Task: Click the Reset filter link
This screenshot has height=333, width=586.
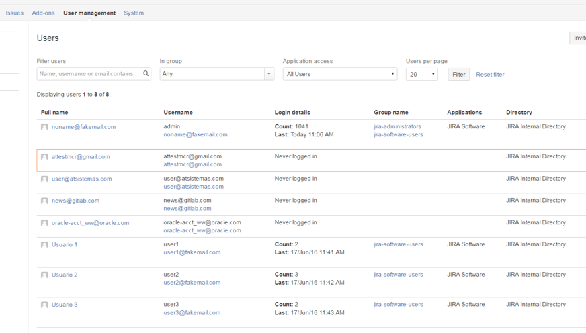Action: [490, 75]
